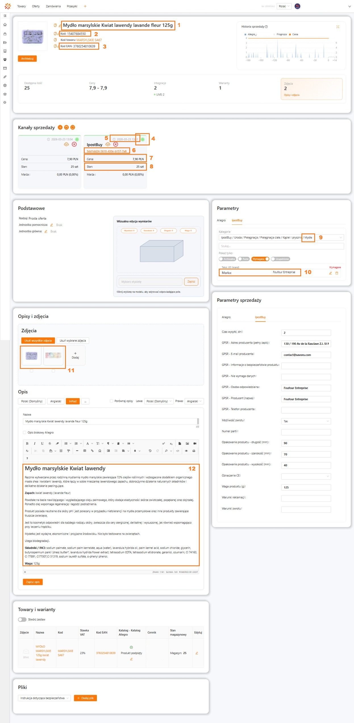Click the print icon in description editor

point(194,451)
